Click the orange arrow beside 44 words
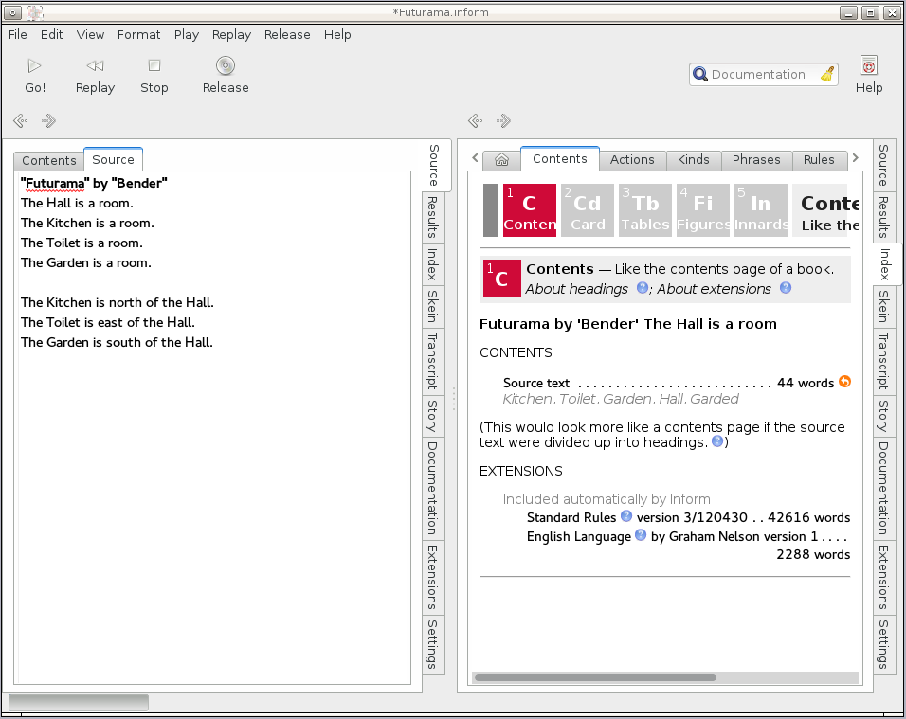Screen dimensions: 906x719 [x=844, y=383]
